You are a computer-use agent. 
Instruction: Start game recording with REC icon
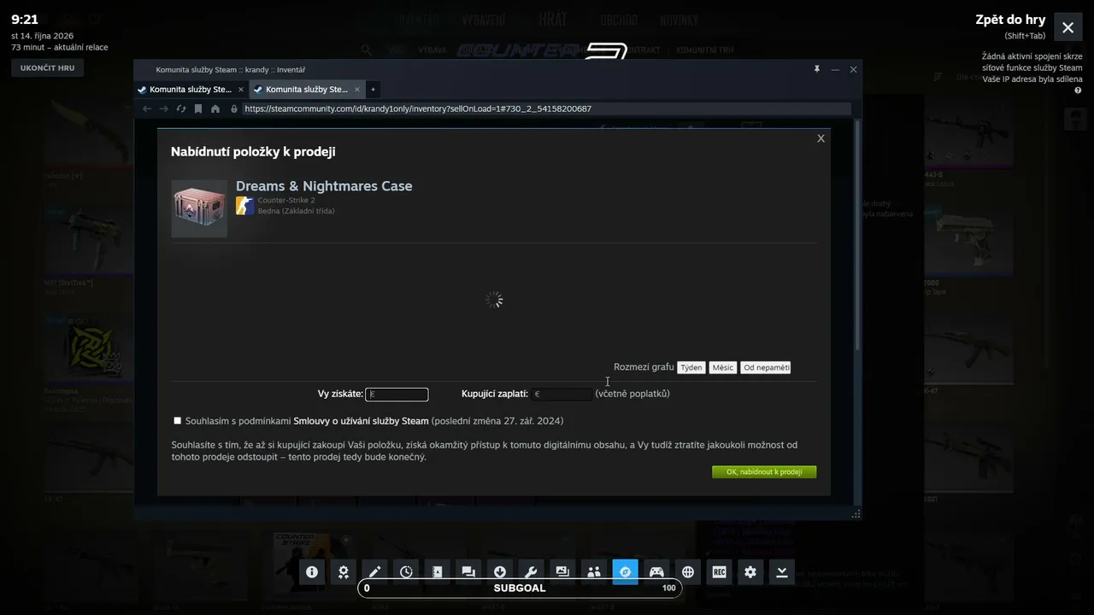point(719,572)
